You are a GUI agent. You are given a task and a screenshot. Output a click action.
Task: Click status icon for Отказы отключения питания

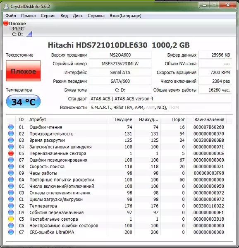click(x=11, y=193)
